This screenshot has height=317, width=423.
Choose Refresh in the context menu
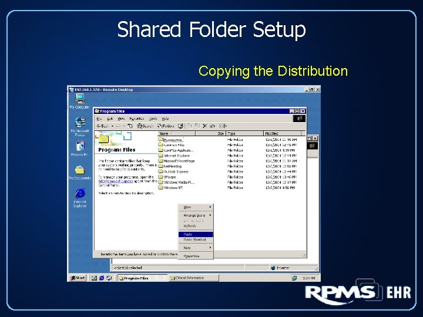pos(196,226)
